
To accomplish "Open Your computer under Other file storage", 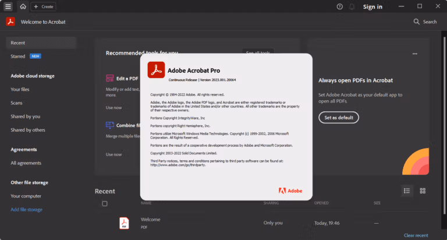I will click(x=26, y=196).
